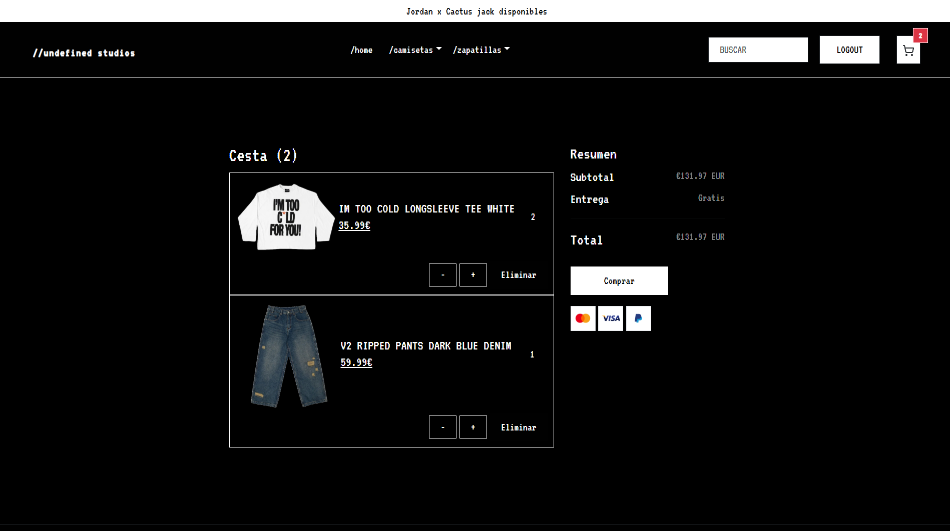
Task: Remove the ripped pants with Eliminar
Action: 519,427
